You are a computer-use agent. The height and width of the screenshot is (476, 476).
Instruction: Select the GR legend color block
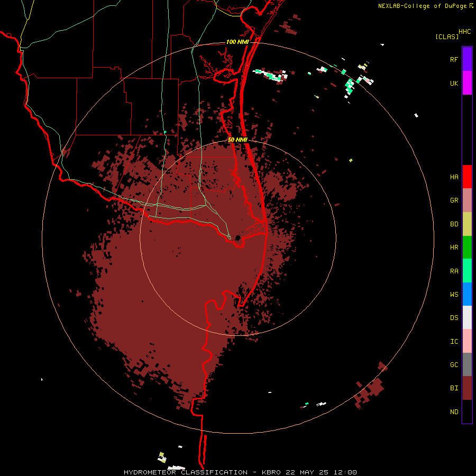(x=467, y=200)
